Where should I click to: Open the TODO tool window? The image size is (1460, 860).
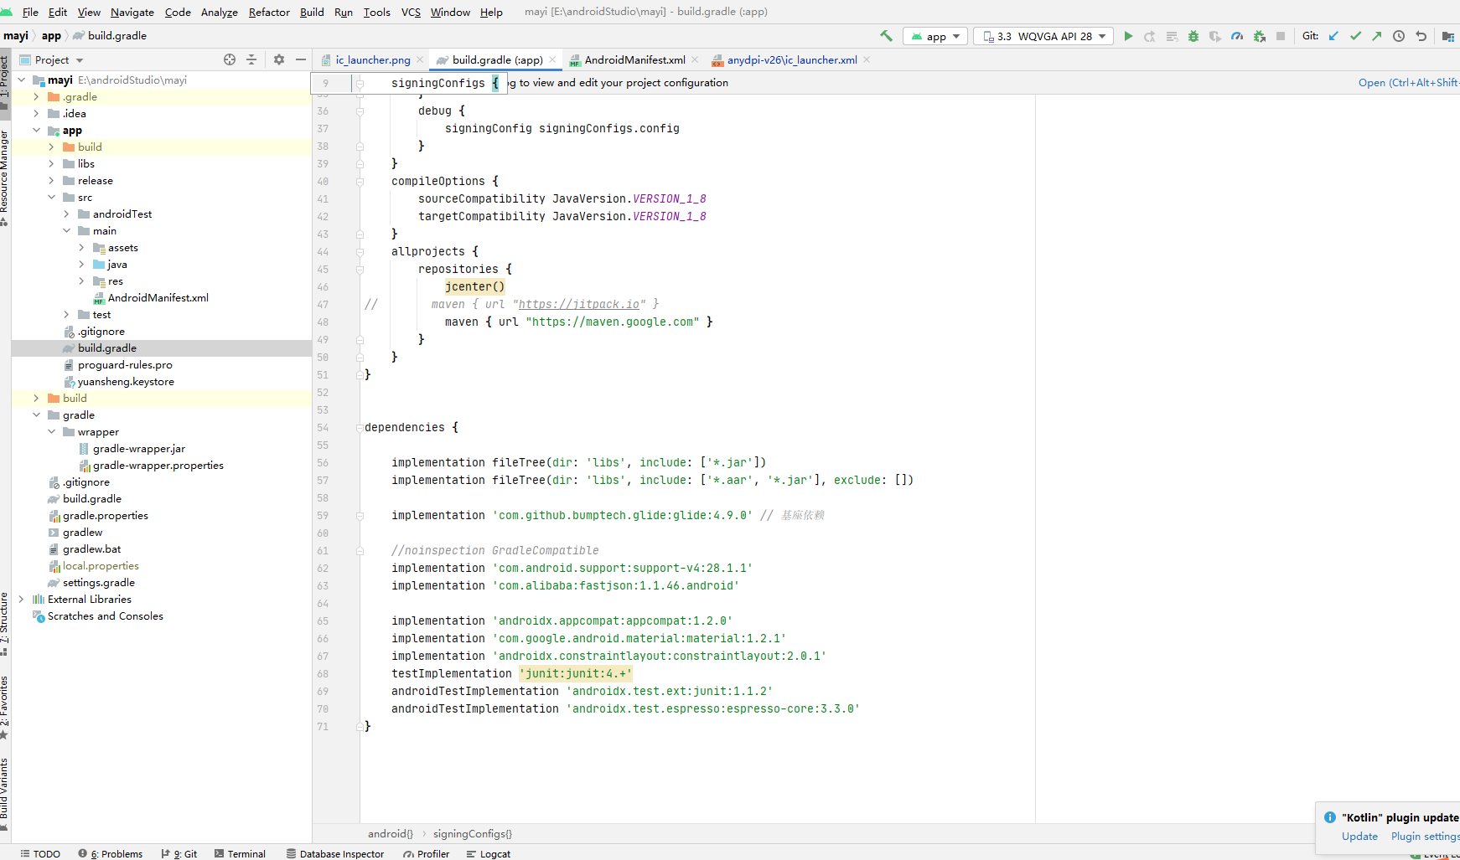tap(40, 853)
